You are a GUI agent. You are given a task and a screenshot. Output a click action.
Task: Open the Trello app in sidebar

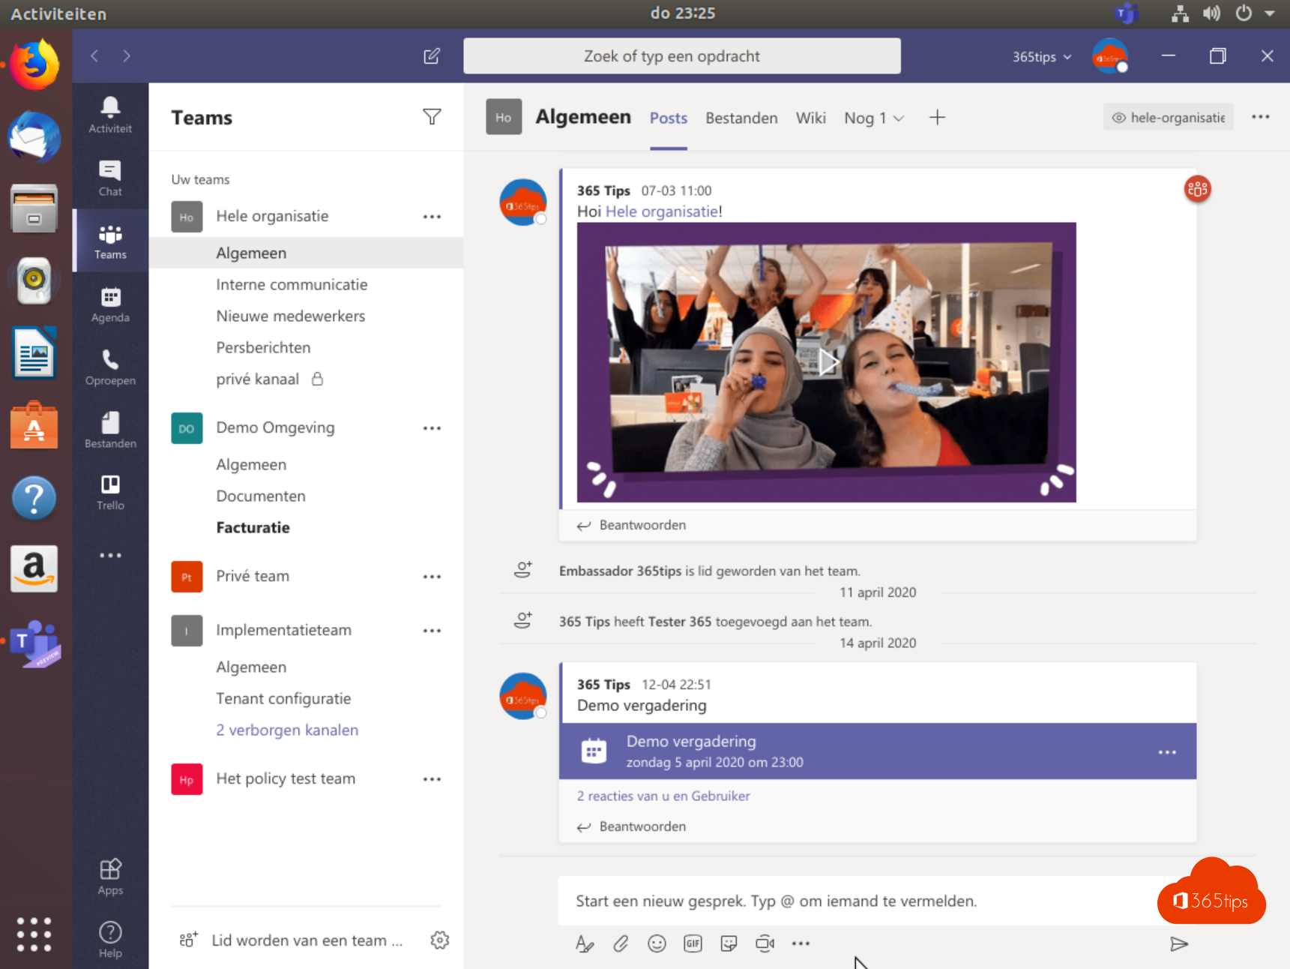click(110, 493)
